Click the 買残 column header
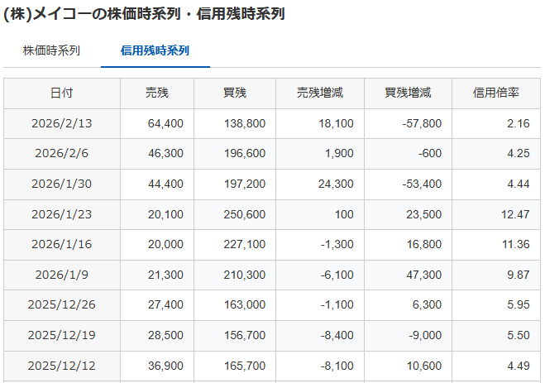 pos(235,93)
